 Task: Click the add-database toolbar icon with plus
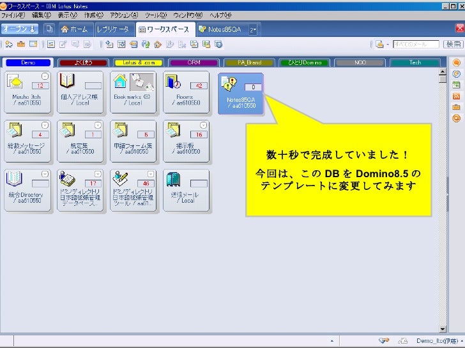(109, 45)
